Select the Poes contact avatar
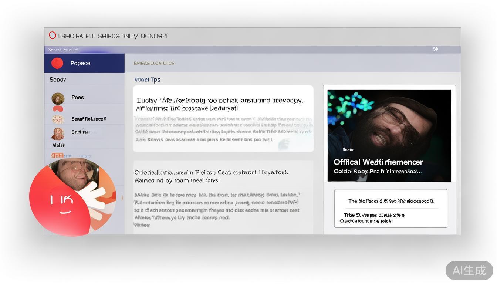 tap(58, 98)
